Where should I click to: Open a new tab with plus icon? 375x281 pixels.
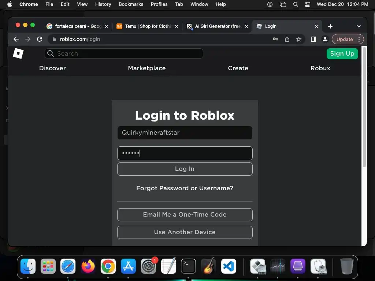tap(330, 26)
